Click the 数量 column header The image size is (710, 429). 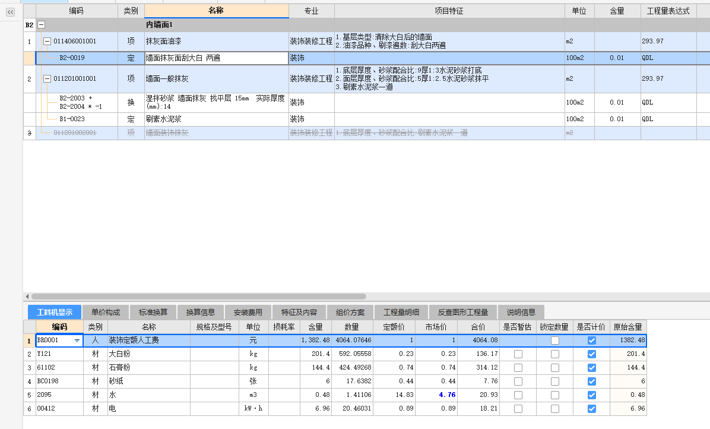pyautogui.click(x=352, y=327)
